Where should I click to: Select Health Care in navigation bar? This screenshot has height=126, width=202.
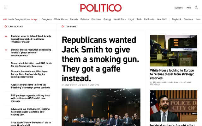point(120,19)
